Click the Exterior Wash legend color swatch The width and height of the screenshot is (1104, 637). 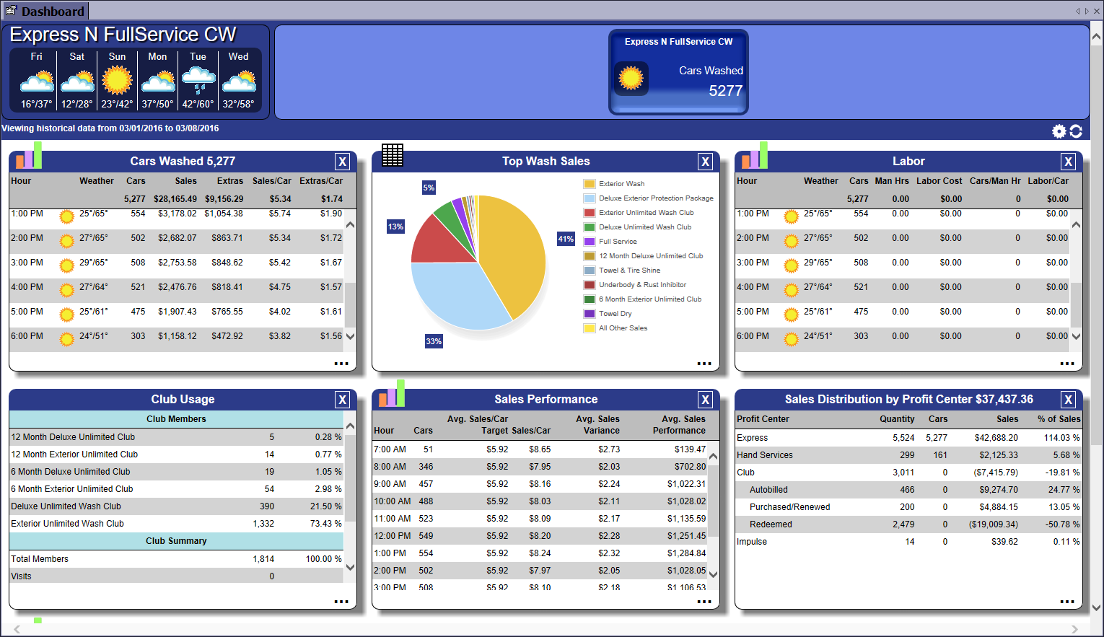[590, 184]
